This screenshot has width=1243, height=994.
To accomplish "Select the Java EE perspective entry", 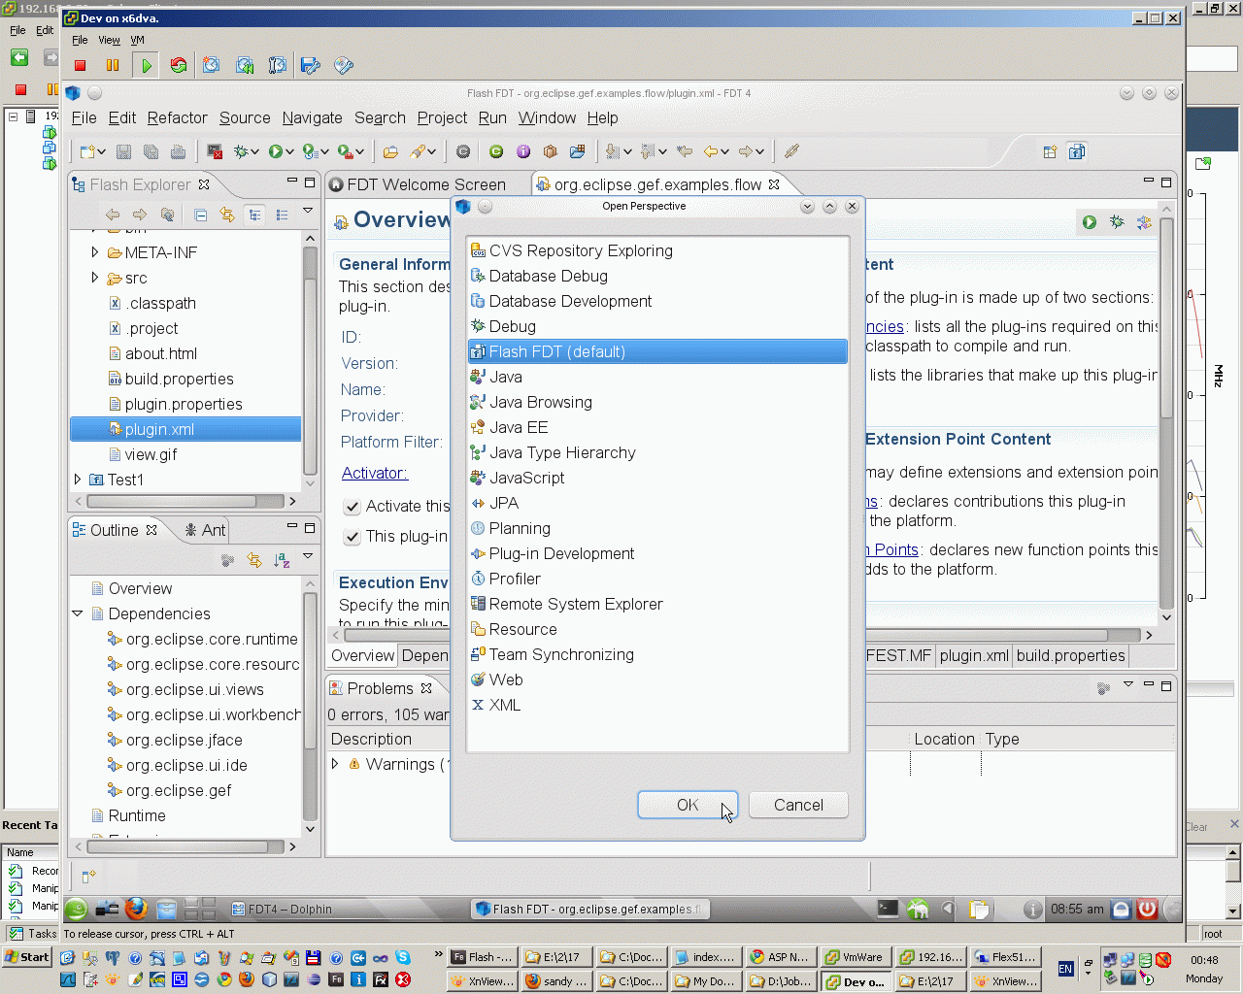I will click(x=519, y=427).
